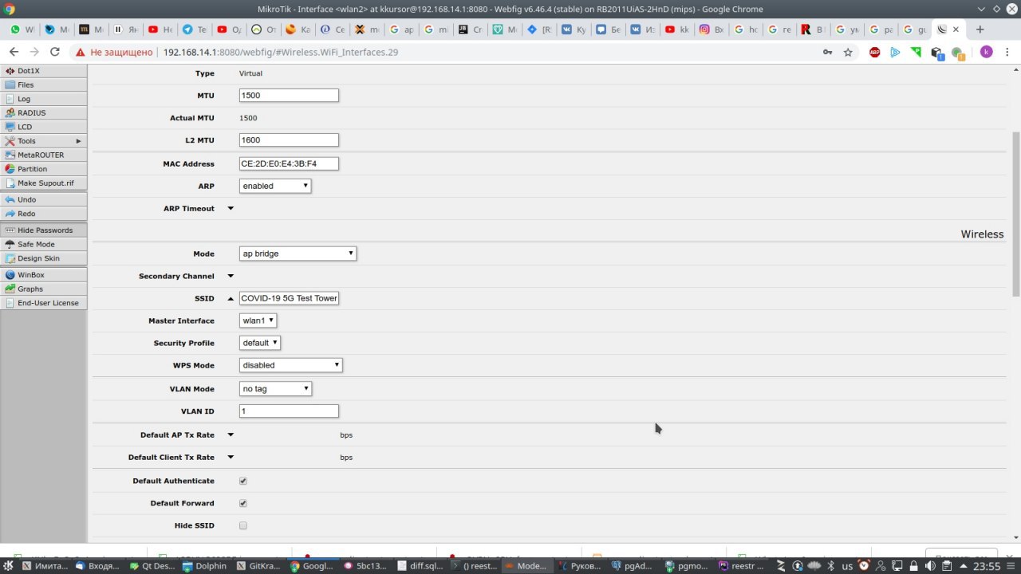This screenshot has width=1021, height=574.
Task: Click the Undo button
Action: (44, 199)
